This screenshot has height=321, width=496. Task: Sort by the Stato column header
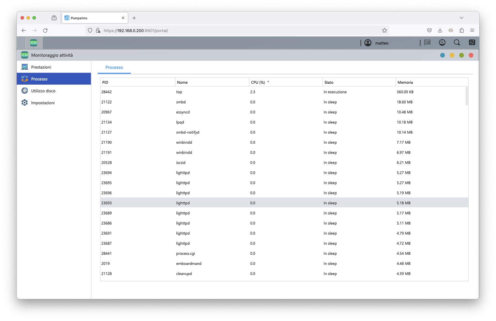[359, 82]
